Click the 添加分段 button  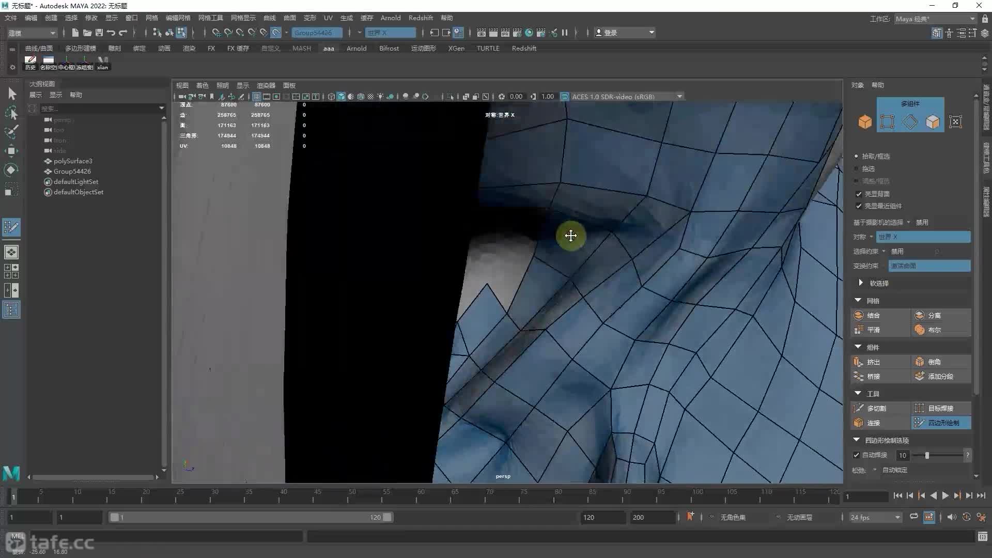coord(941,376)
